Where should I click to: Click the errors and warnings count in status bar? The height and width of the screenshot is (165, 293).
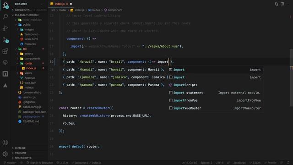click(62, 163)
